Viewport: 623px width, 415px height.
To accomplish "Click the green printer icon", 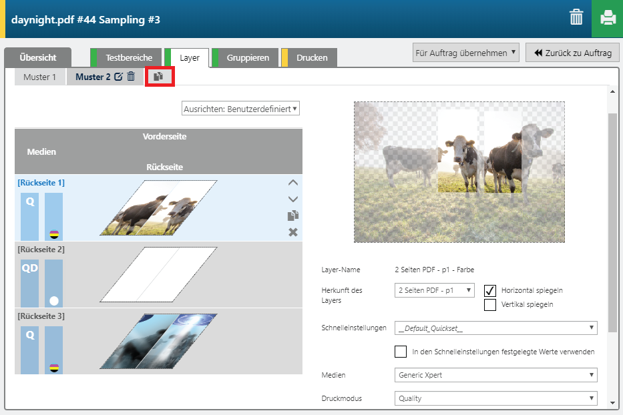I will tap(607, 18).
